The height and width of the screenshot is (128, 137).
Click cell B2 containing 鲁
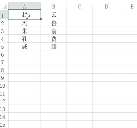(x=54, y=23)
